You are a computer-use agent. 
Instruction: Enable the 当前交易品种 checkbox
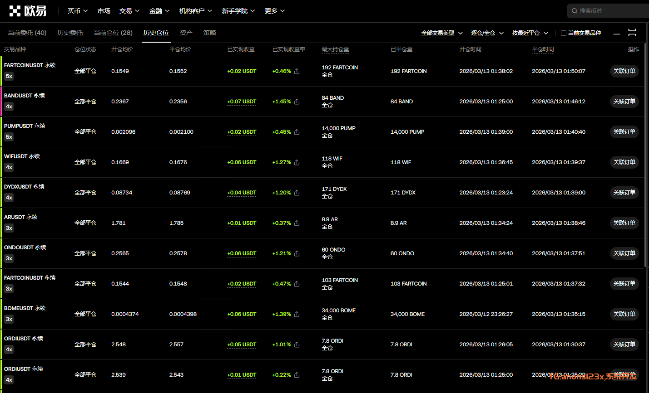click(564, 33)
